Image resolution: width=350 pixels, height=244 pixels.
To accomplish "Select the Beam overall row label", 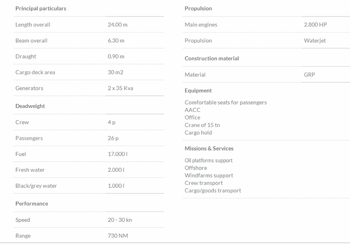I will tap(31, 41).
